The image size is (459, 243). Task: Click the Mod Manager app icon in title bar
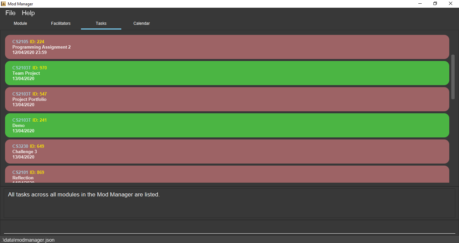[4, 4]
